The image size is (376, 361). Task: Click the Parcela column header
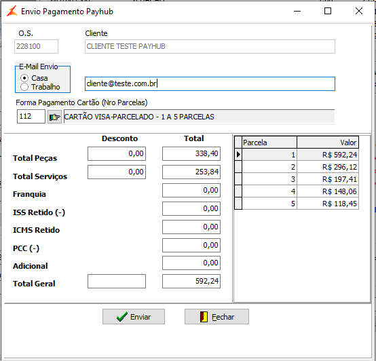coord(269,142)
